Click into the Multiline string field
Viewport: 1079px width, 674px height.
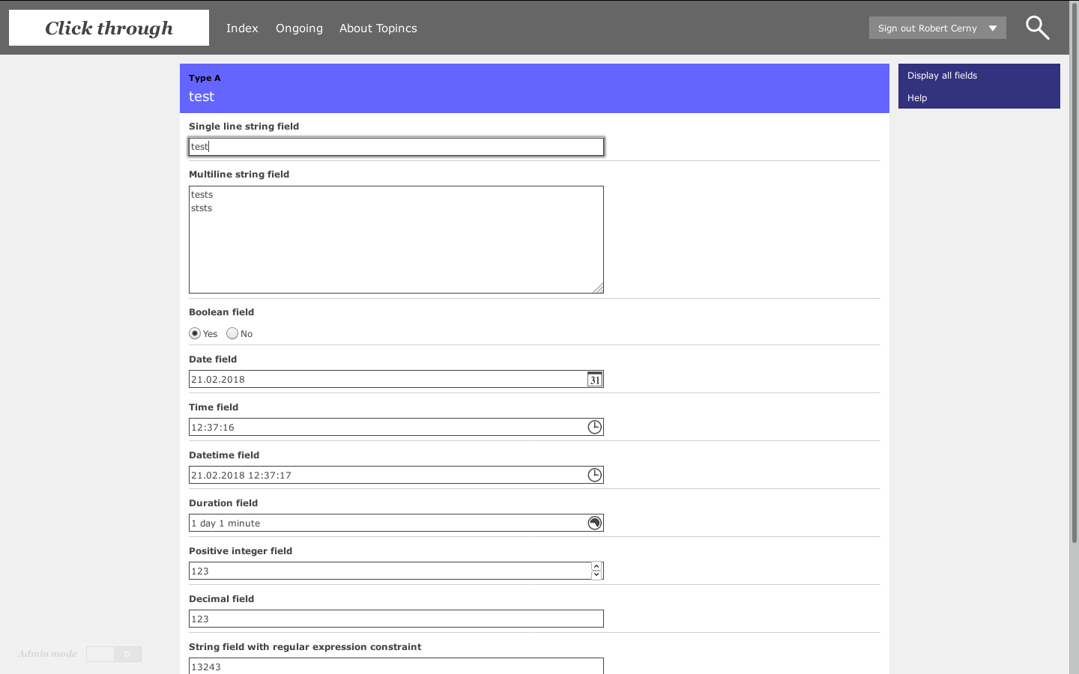pos(396,240)
